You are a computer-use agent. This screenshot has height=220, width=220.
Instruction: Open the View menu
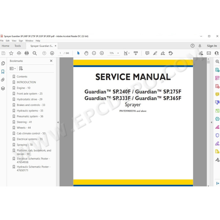(x=14, y=41)
